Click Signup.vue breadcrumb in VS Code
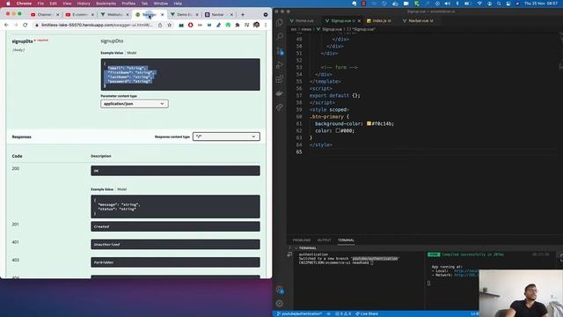The image size is (563, 317). [x=333, y=29]
